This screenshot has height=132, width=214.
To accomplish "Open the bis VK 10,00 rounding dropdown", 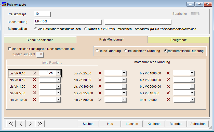I will click(58, 100).
